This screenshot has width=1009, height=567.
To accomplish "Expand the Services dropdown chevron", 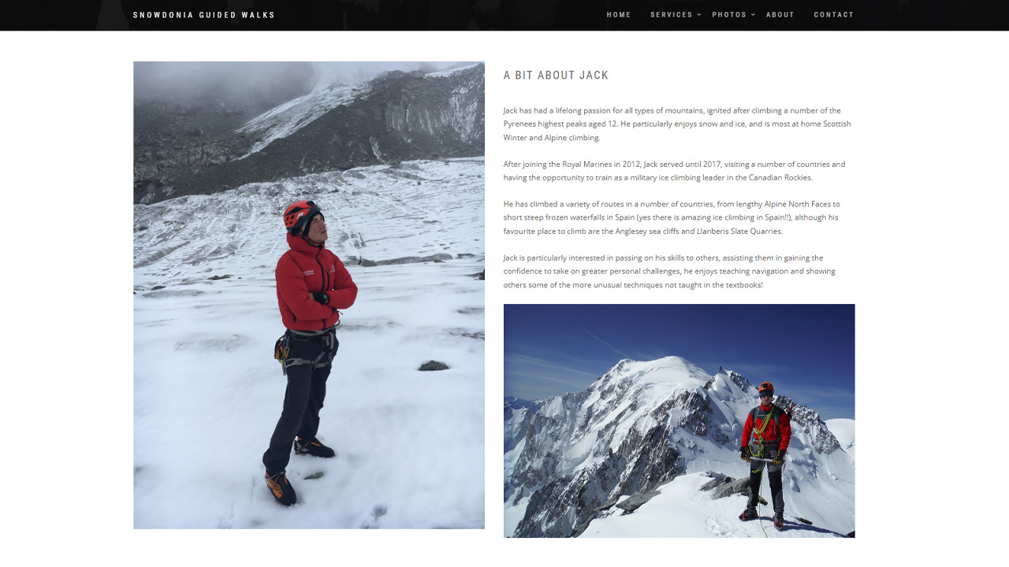I will [699, 15].
